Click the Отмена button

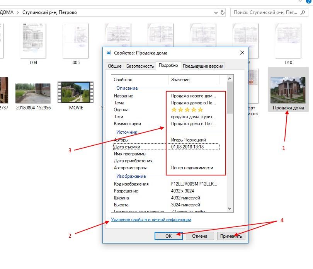200,236
